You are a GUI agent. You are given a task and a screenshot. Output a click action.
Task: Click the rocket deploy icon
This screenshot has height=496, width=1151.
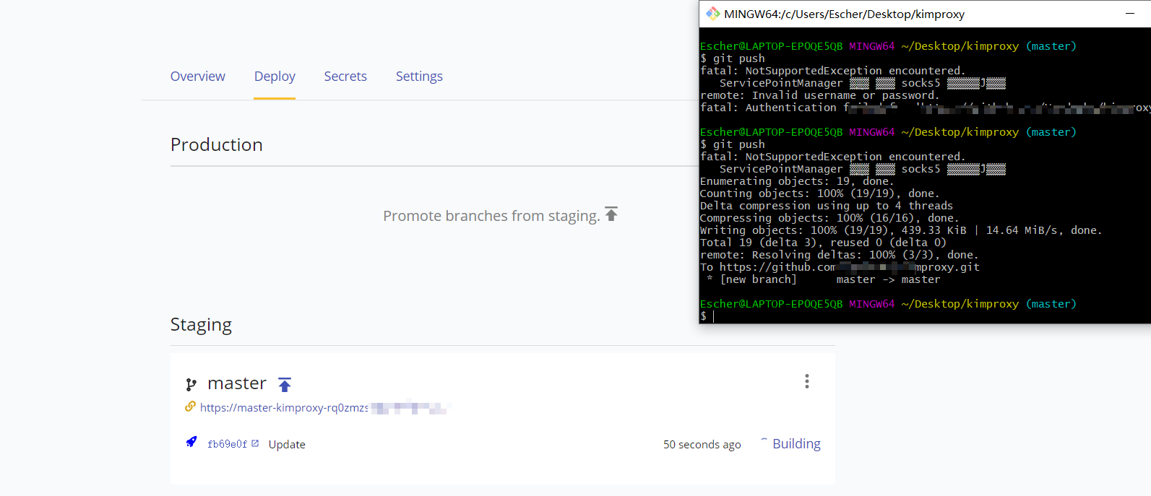pos(191,442)
